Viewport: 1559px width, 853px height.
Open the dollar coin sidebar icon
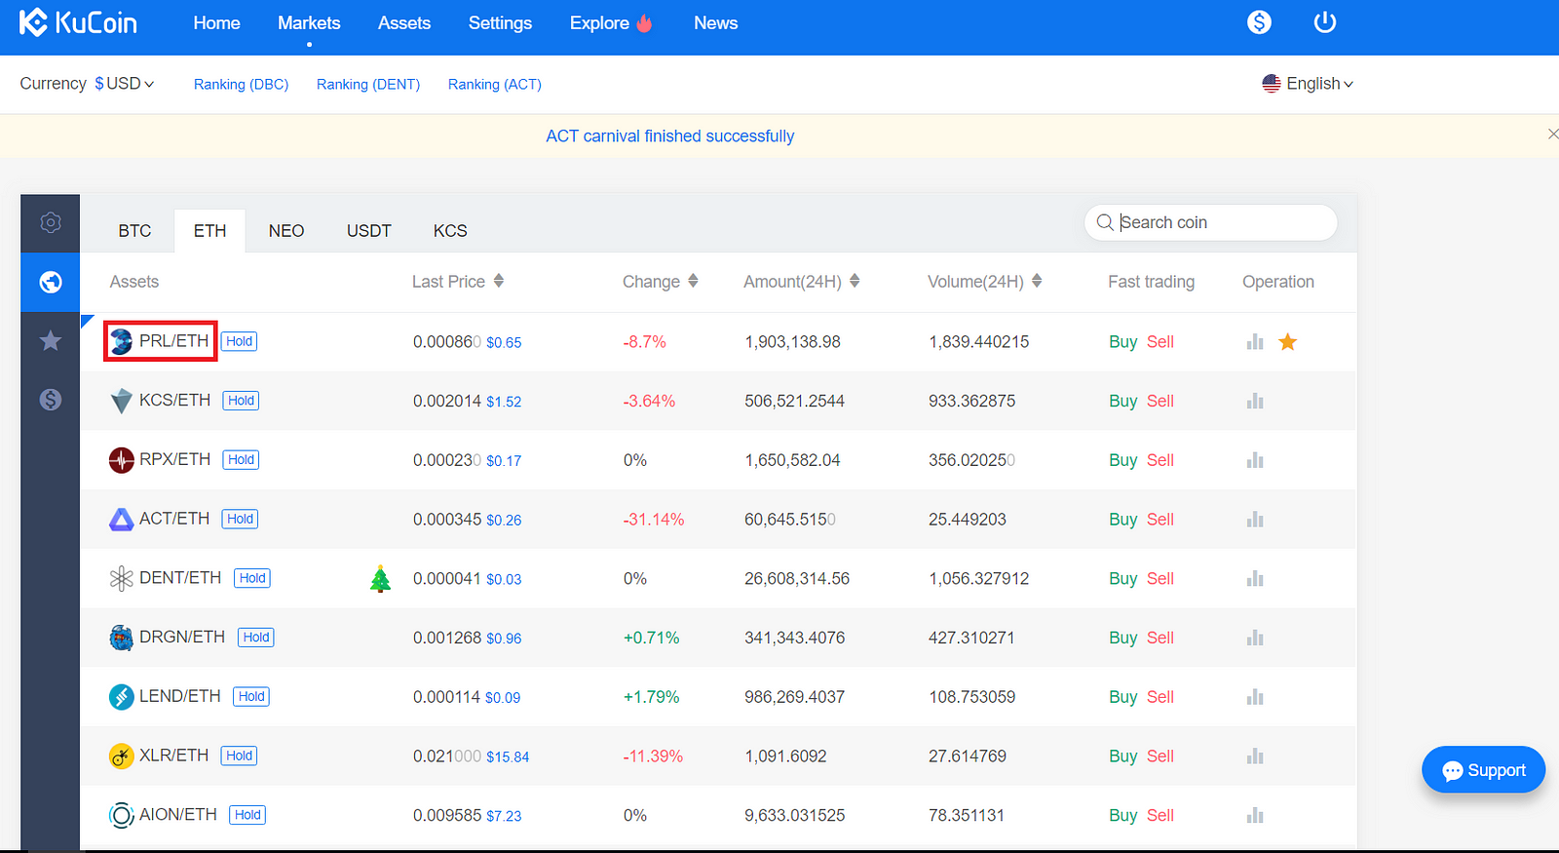pyautogui.click(x=51, y=400)
